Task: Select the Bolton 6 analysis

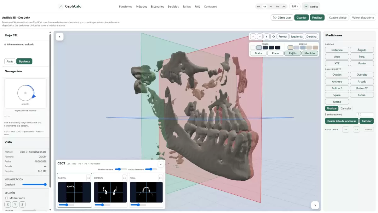Action: click(337, 88)
